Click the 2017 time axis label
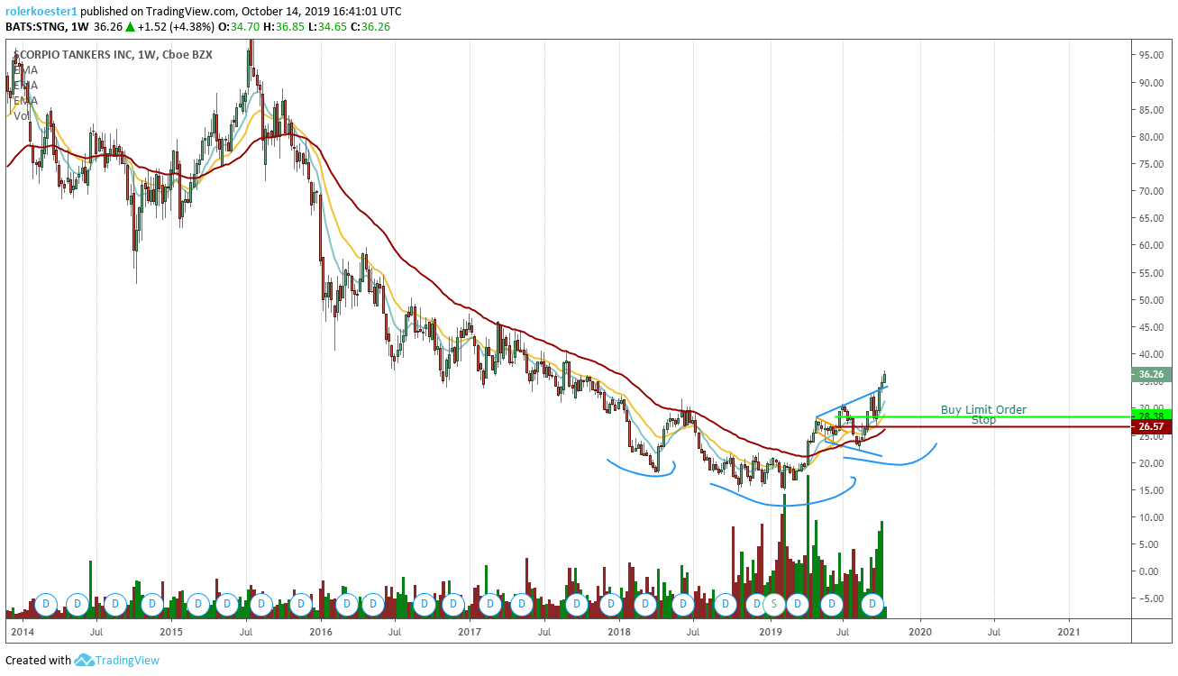 click(469, 634)
